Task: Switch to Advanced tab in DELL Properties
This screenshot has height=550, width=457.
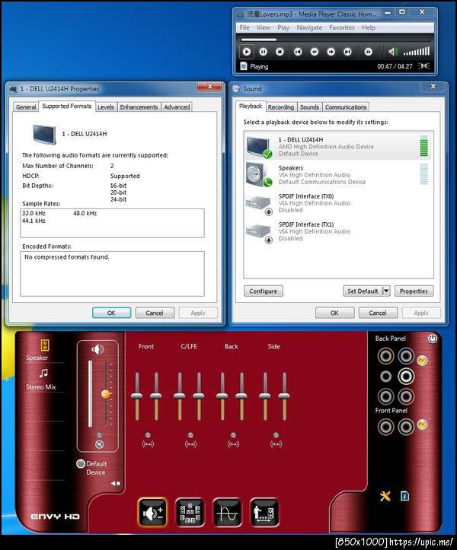Action: click(x=177, y=107)
